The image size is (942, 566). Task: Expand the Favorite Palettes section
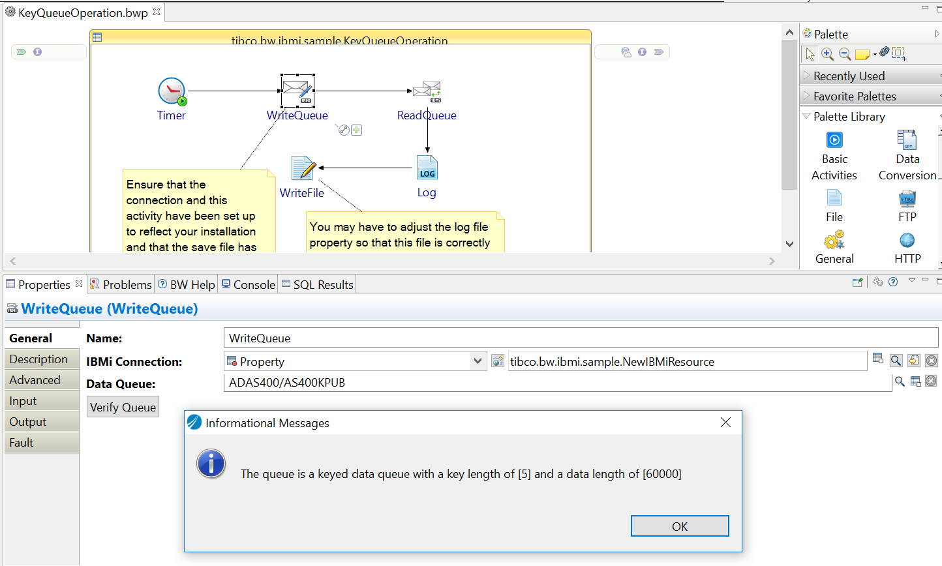point(872,96)
